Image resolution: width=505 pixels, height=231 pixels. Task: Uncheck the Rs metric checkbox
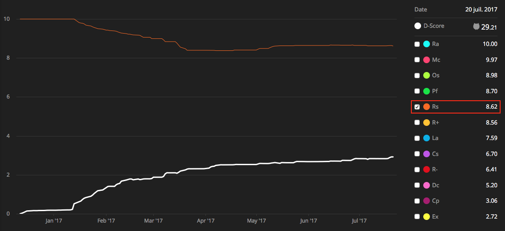(x=417, y=107)
